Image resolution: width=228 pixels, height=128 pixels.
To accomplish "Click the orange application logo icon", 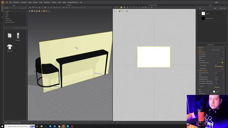I will pos(2,2).
